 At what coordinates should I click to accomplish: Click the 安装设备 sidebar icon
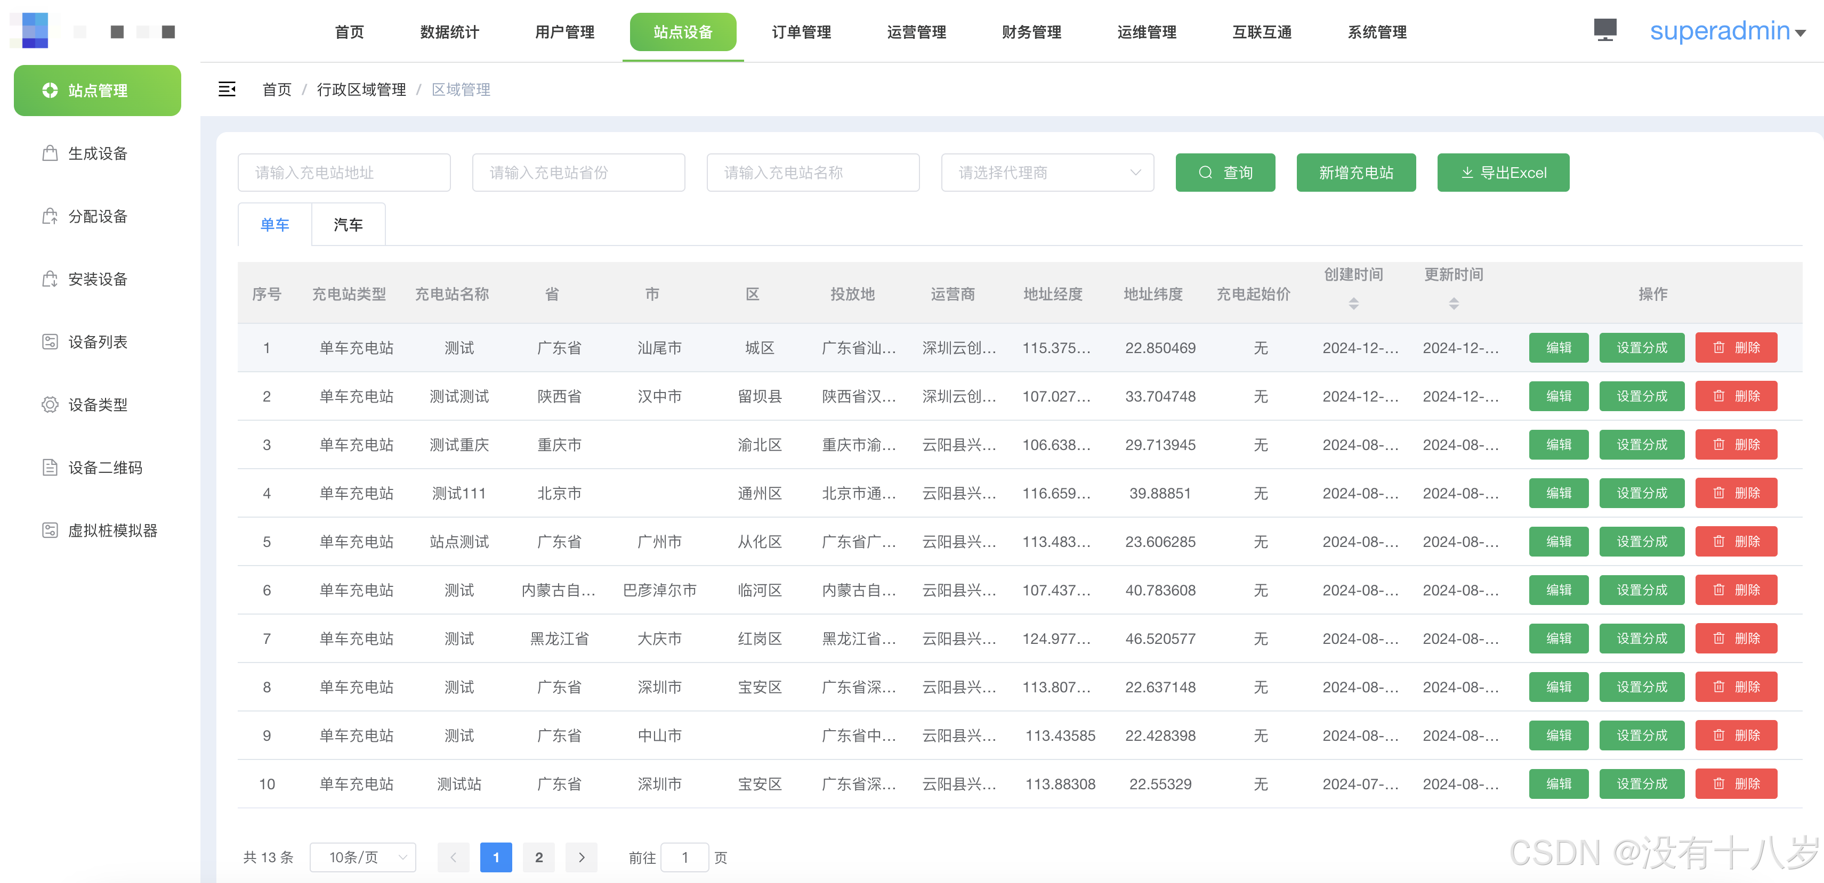tap(50, 279)
